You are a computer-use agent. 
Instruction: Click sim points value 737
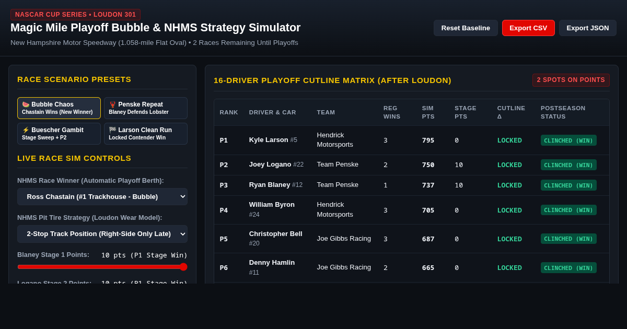[x=428, y=185]
